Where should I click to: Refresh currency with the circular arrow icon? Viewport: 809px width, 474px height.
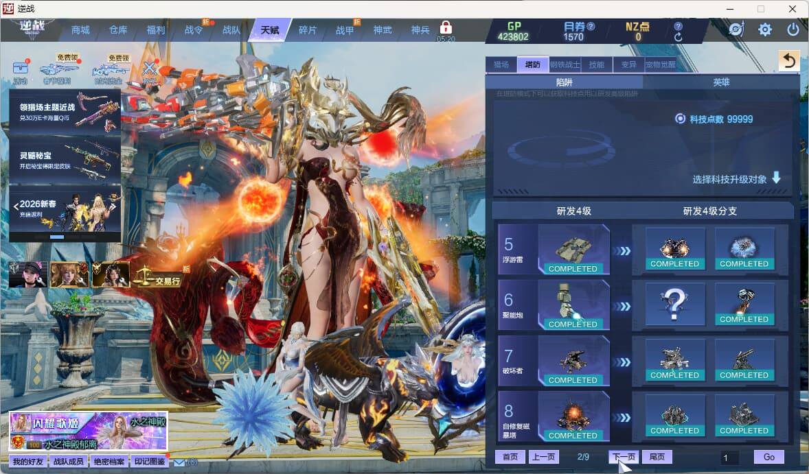pos(679,37)
